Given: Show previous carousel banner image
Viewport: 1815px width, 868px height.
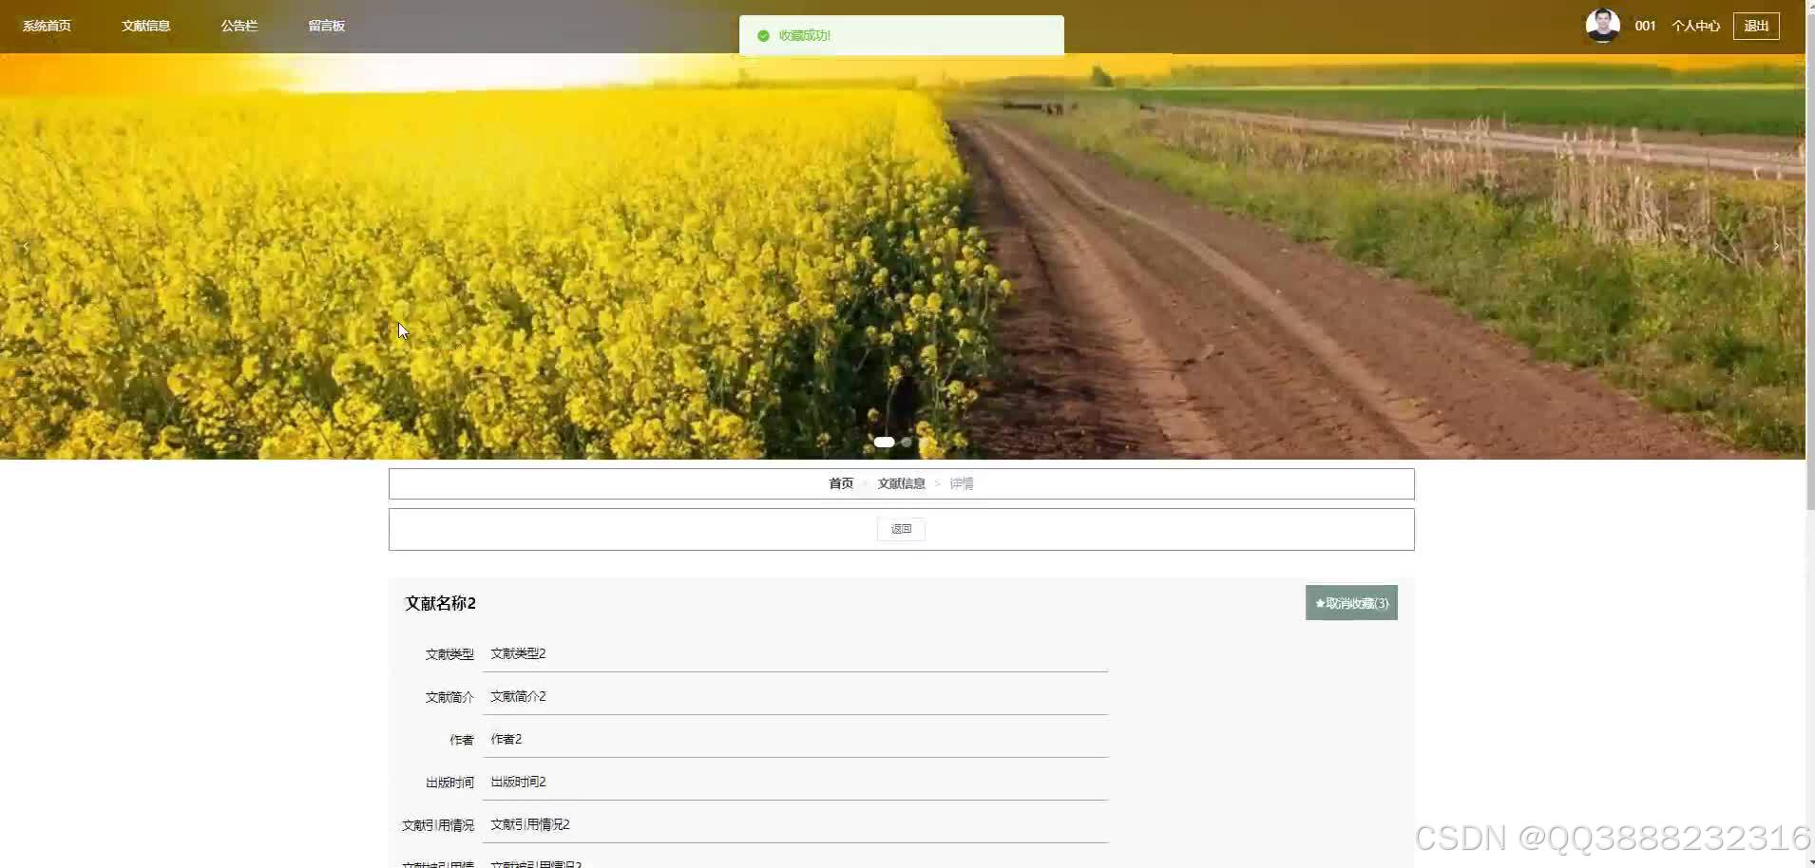Looking at the screenshot, I should pos(26,247).
